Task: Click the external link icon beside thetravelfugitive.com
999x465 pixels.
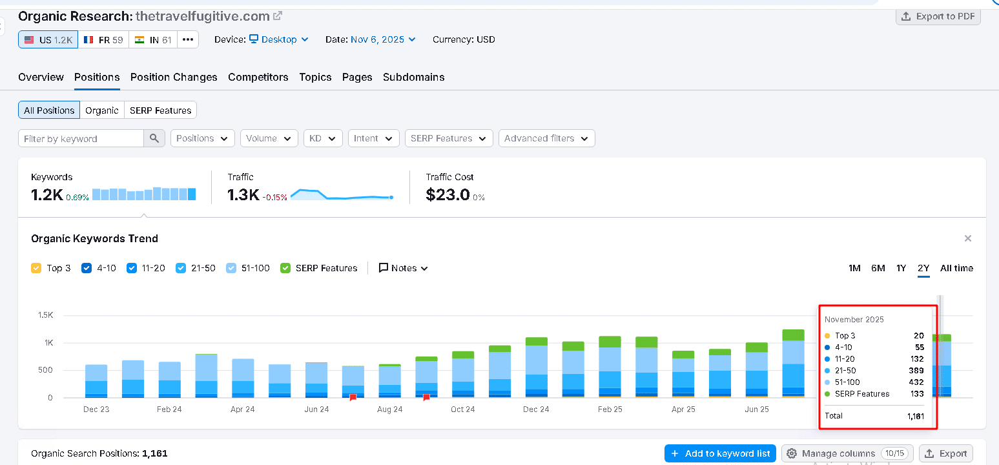Action: (x=278, y=15)
